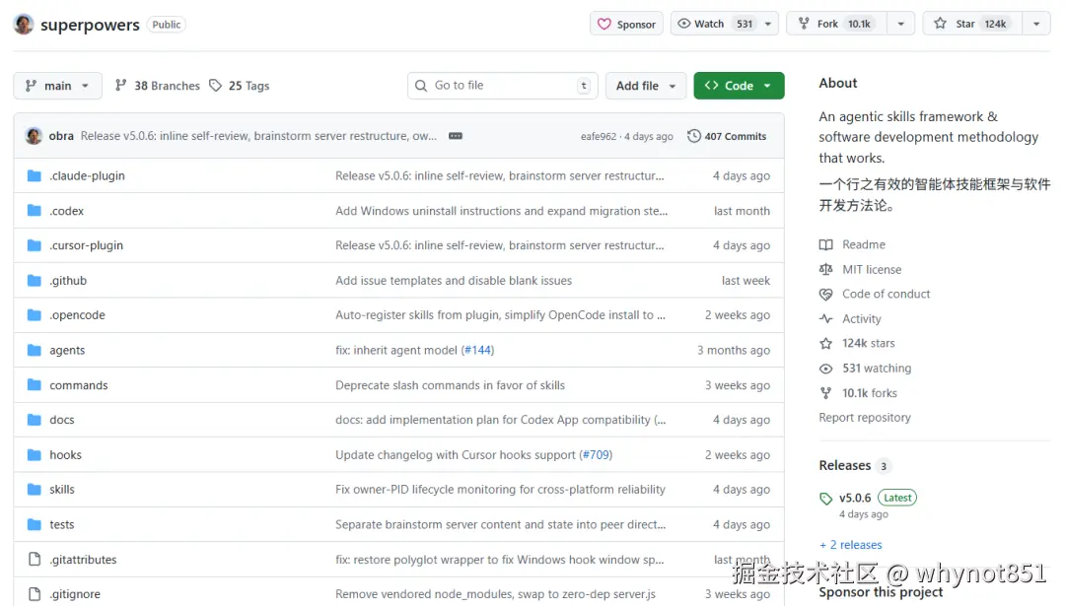1065x606 pixels.
Task: Open the .opencode folder
Action: pyautogui.click(x=78, y=315)
